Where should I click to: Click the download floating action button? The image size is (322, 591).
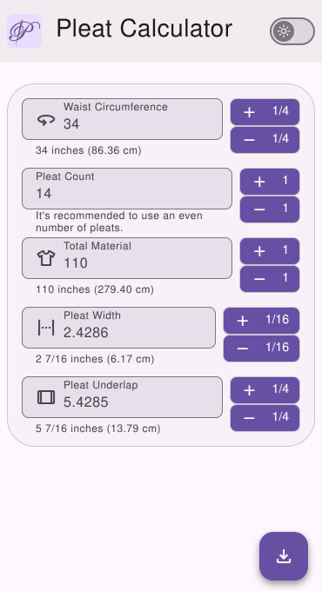pos(284,556)
